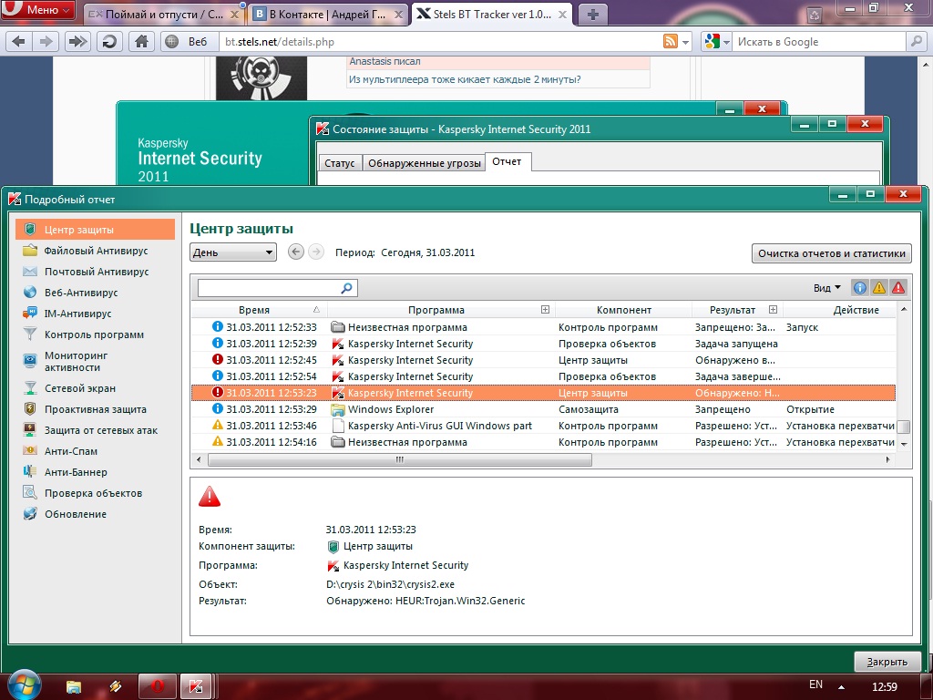Viewport: 933px width, 700px height.
Task: Click the Веб-Антивирус globe icon
Action: pyautogui.click(x=30, y=293)
